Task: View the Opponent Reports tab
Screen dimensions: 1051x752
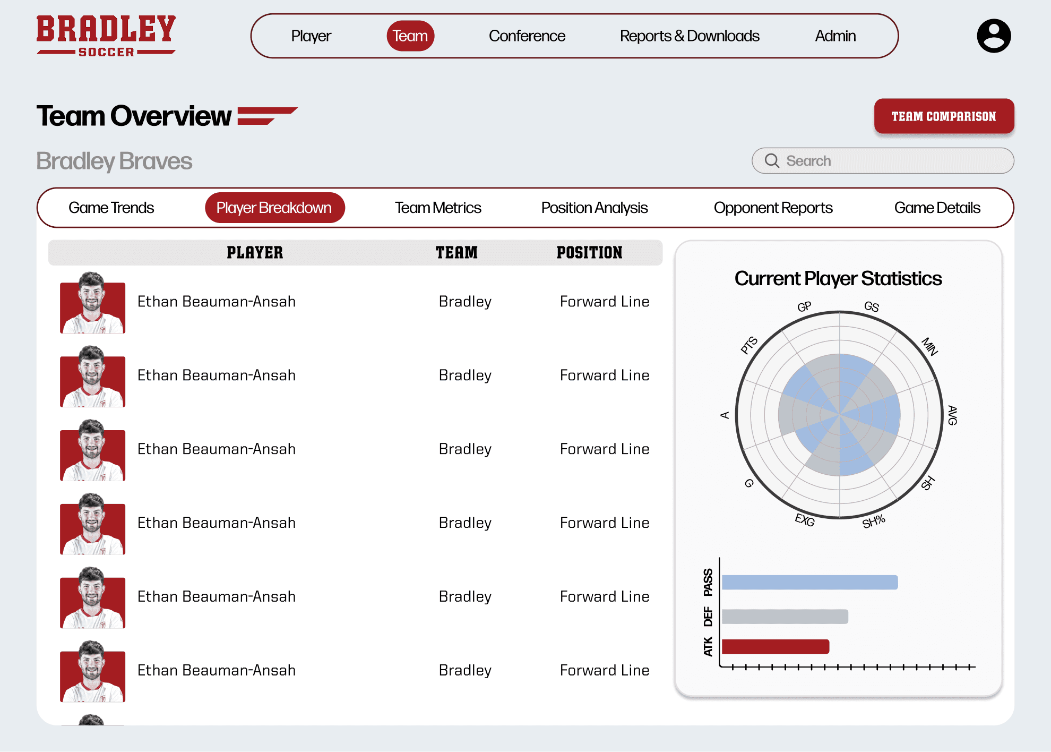Action: click(x=773, y=208)
